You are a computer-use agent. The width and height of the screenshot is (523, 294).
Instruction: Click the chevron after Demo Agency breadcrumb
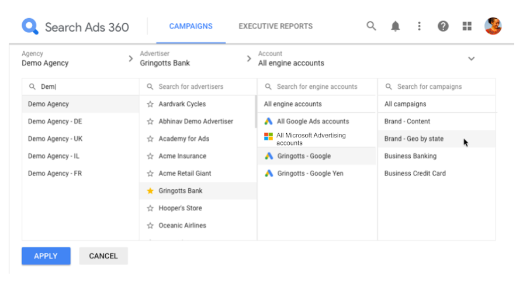point(131,58)
